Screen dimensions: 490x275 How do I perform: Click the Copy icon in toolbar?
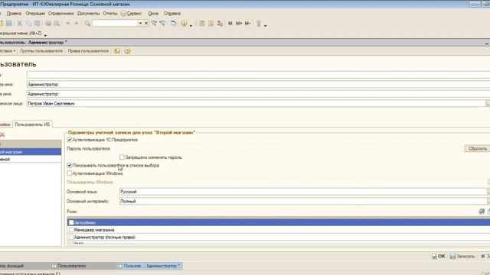[x=28, y=24]
